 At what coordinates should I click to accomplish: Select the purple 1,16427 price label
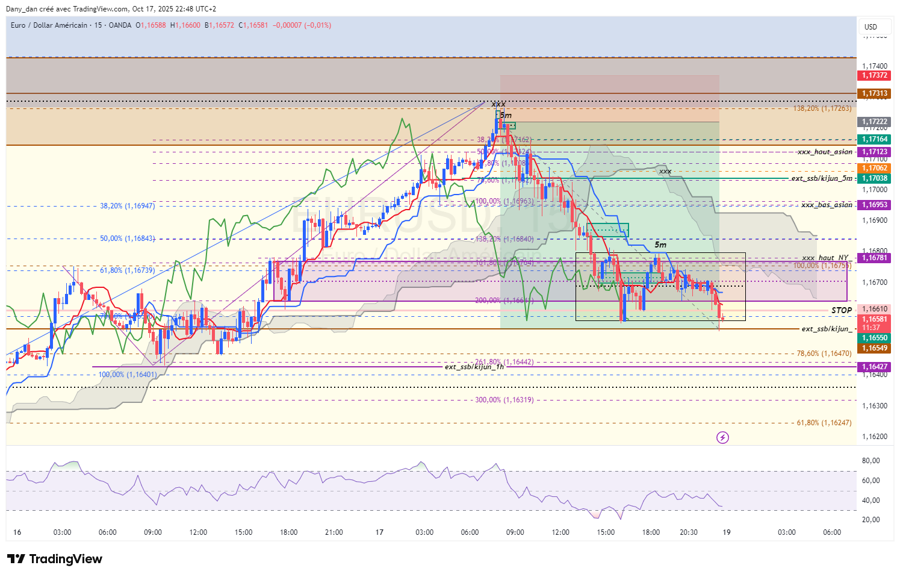pyautogui.click(x=874, y=367)
